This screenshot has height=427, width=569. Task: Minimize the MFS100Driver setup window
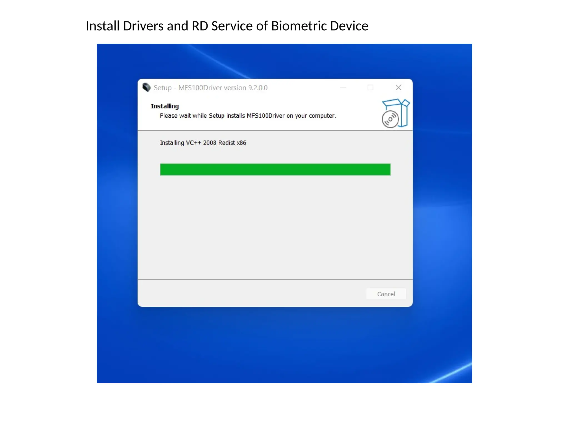pos(343,88)
